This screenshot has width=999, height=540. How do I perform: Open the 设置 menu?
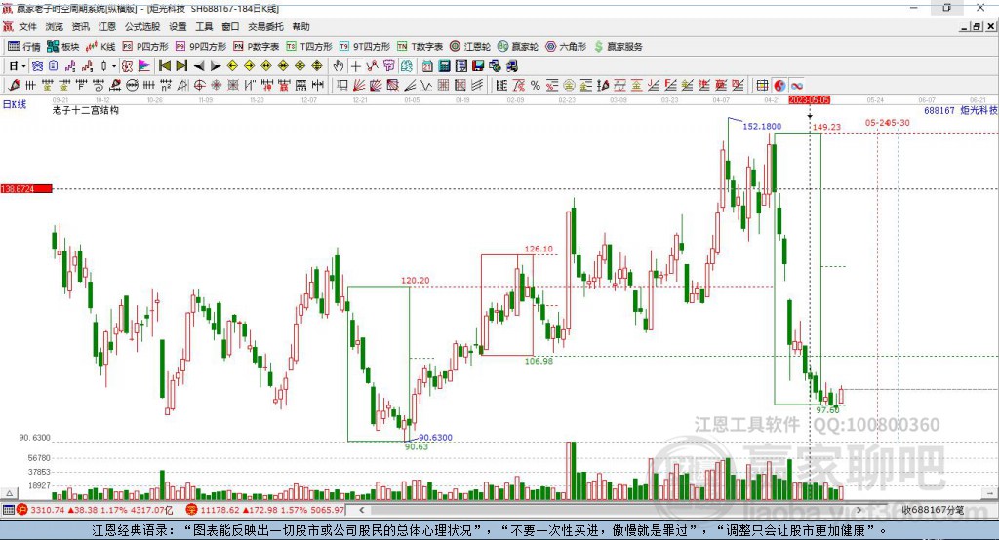click(x=178, y=26)
